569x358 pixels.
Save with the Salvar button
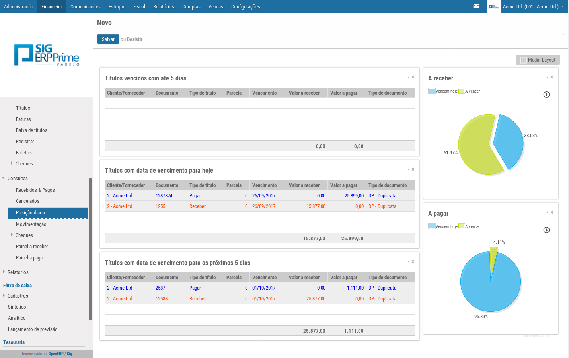[108, 39]
